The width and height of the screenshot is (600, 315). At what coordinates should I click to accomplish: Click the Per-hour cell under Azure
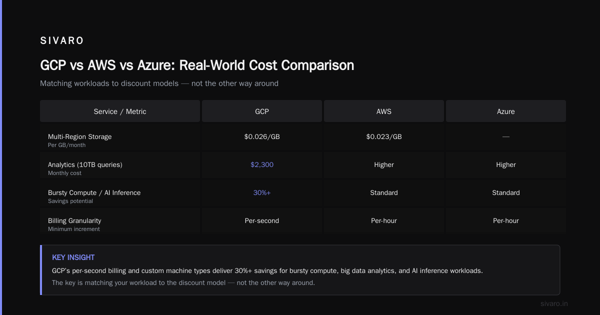pyautogui.click(x=506, y=220)
